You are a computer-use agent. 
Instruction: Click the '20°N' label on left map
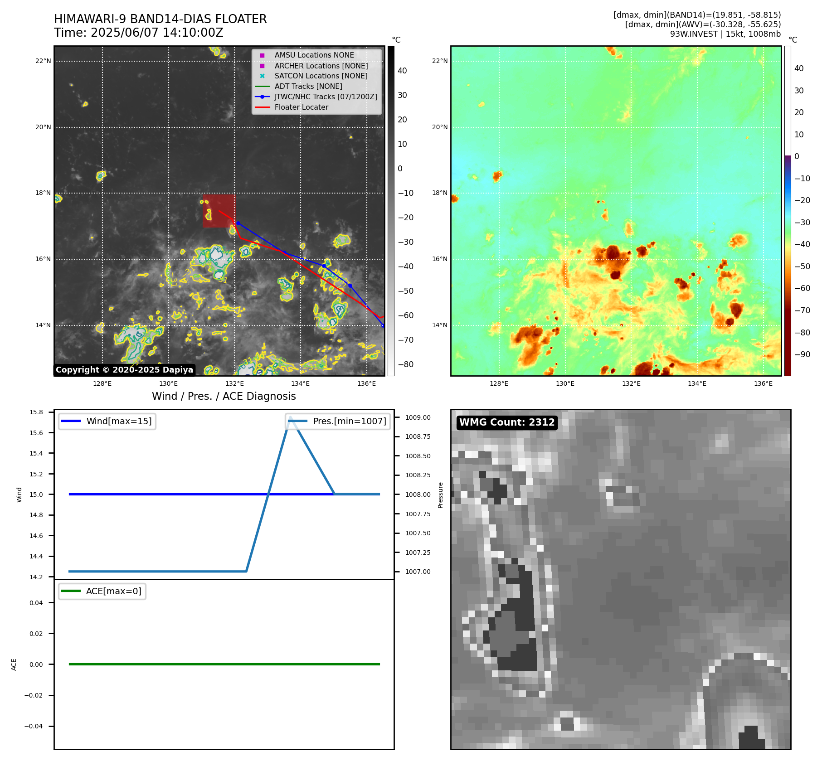43,127
